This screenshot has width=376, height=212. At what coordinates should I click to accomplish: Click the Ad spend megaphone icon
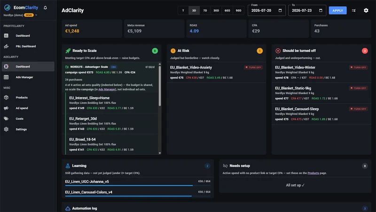tap(6, 108)
